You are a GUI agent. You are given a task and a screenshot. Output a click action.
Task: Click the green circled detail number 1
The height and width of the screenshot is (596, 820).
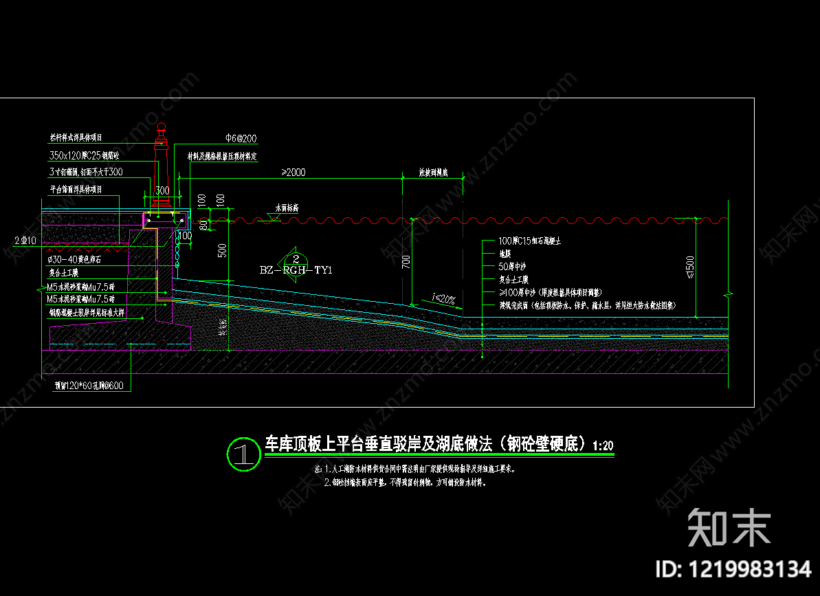pyautogui.click(x=244, y=454)
